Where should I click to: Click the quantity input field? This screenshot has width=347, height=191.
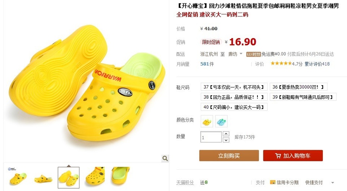[211, 137]
